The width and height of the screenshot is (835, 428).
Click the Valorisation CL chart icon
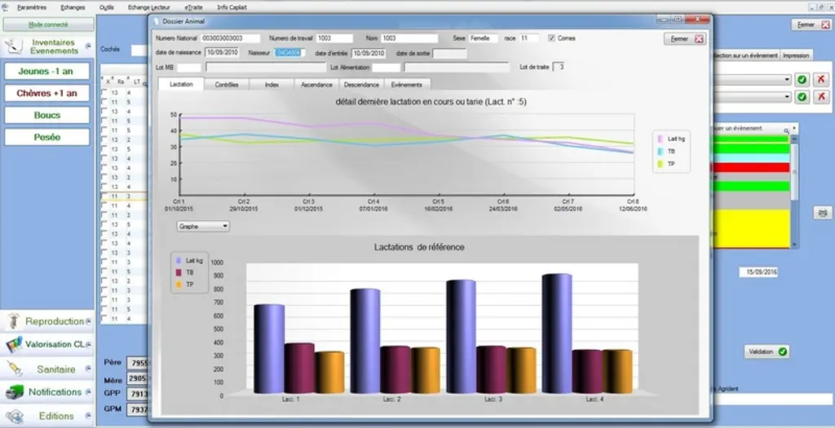coord(14,344)
